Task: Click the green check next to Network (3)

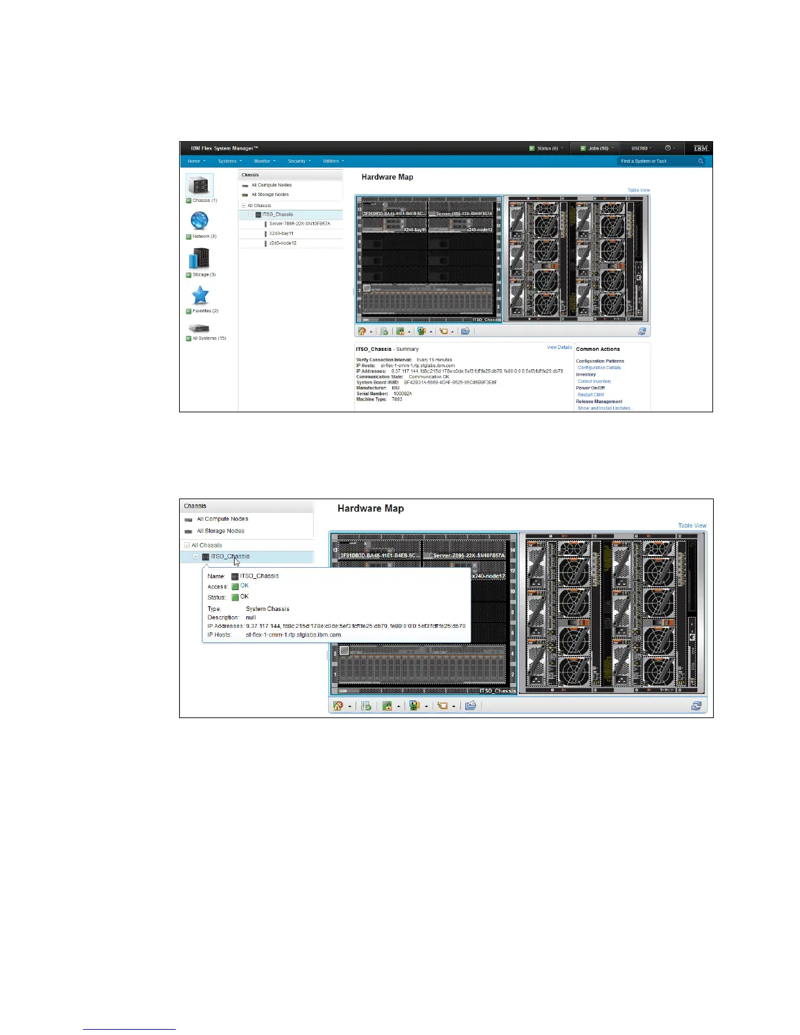Action: [189, 237]
